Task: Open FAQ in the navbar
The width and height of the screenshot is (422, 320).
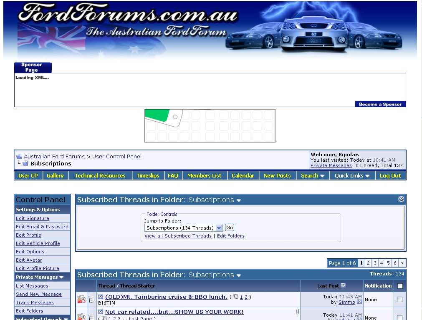Action: [173, 176]
